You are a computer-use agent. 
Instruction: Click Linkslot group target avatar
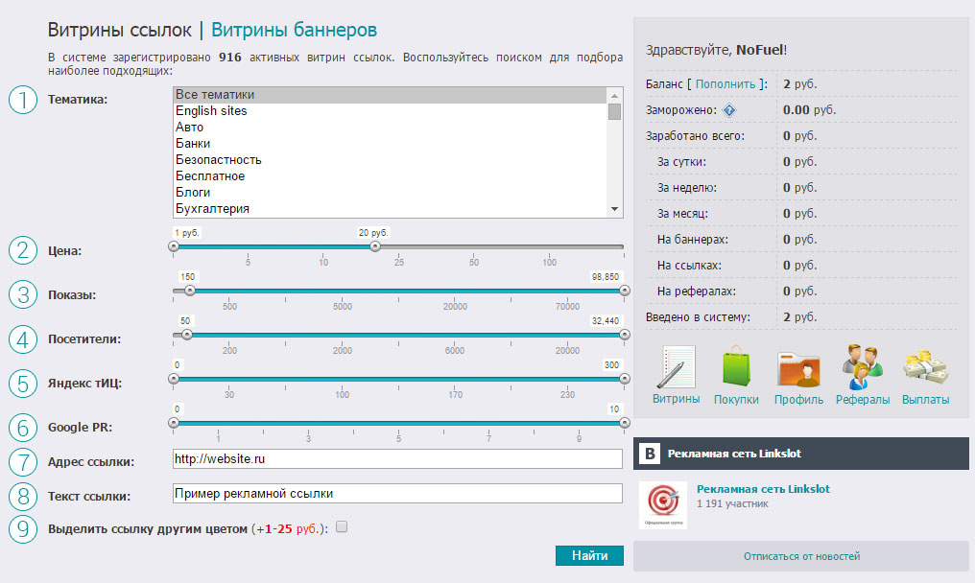point(662,504)
